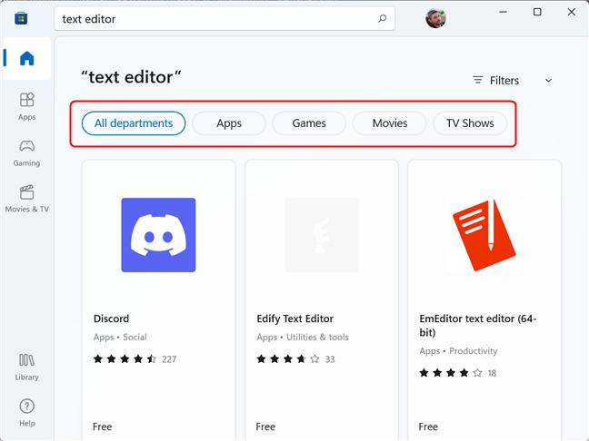Click Discord's star rating with 227 reviews

[135, 359]
